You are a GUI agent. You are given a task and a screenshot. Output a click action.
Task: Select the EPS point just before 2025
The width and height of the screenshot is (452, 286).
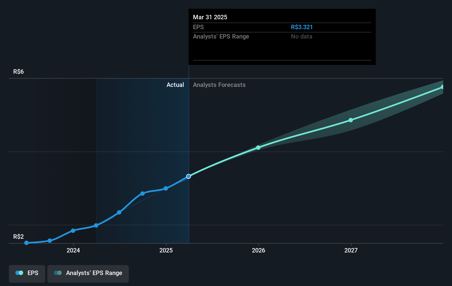pyautogui.click(x=166, y=188)
